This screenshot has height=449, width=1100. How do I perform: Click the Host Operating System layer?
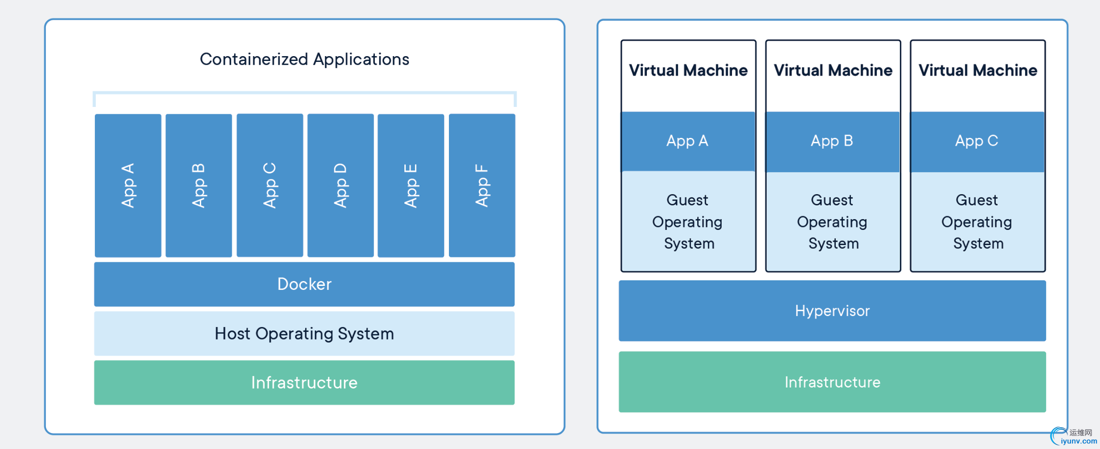[x=304, y=333]
